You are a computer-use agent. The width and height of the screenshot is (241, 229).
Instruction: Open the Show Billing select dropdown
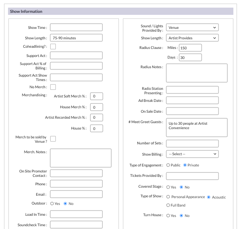pyautogui.click(x=192, y=154)
